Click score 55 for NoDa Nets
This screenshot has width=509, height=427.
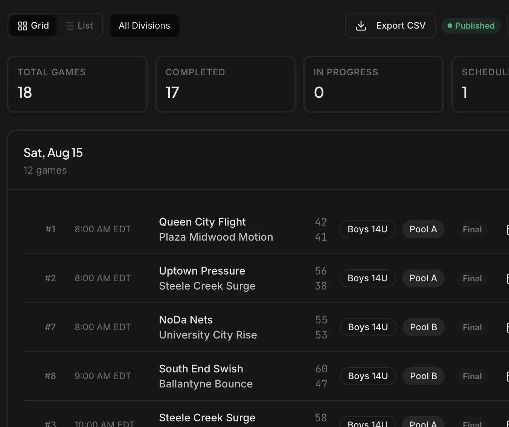pos(322,320)
